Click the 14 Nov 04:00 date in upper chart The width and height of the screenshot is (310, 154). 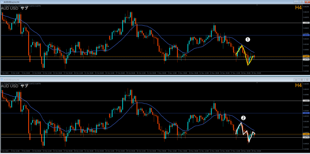coord(225,73)
